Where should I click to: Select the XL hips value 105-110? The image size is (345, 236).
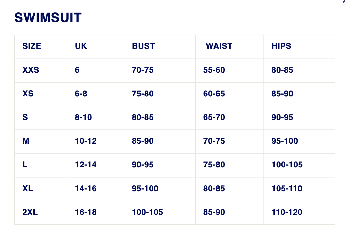(x=287, y=188)
